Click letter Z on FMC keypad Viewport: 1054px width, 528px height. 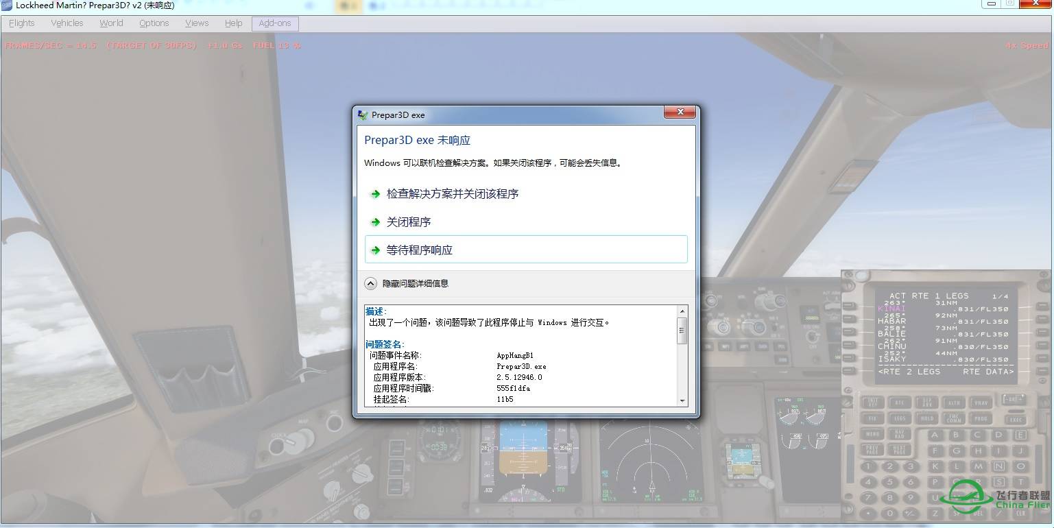click(x=935, y=513)
